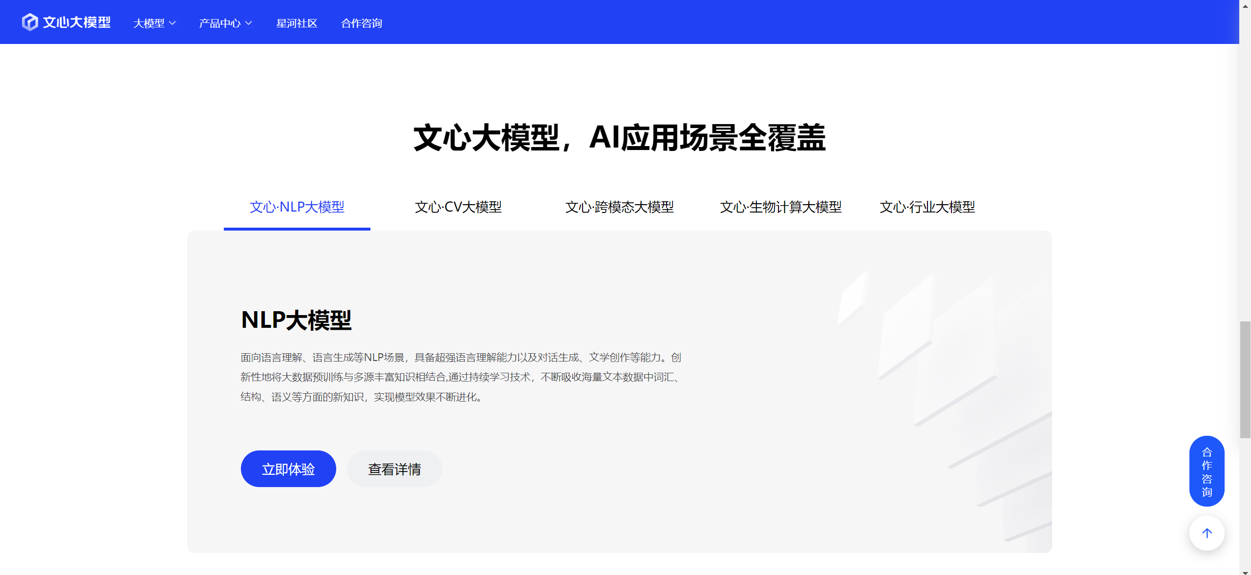The image size is (1251, 575).
Task: Switch to the 文心·CV大模型 tab
Action: pos(458,207)
